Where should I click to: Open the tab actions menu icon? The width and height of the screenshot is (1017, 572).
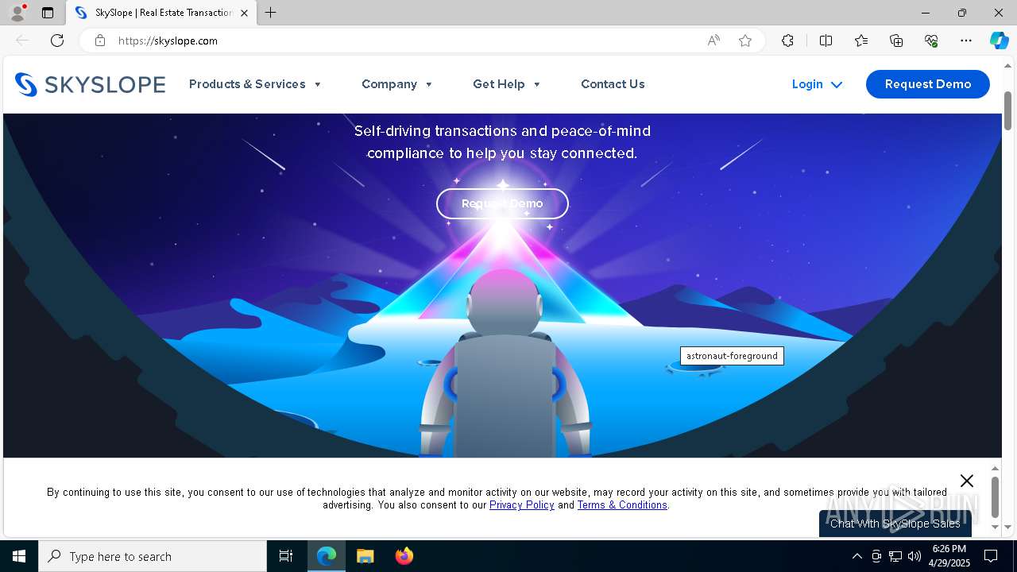tap(48, 13)
